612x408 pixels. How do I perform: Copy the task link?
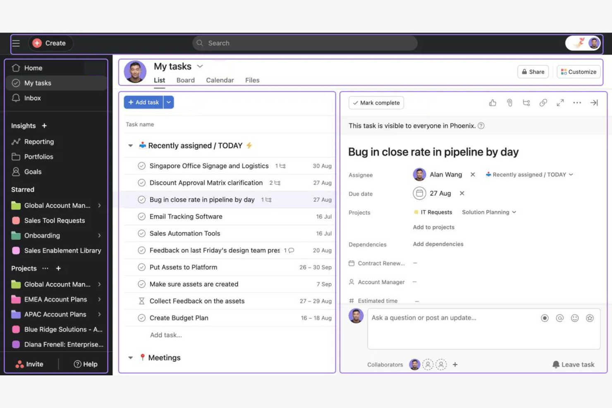543,103
